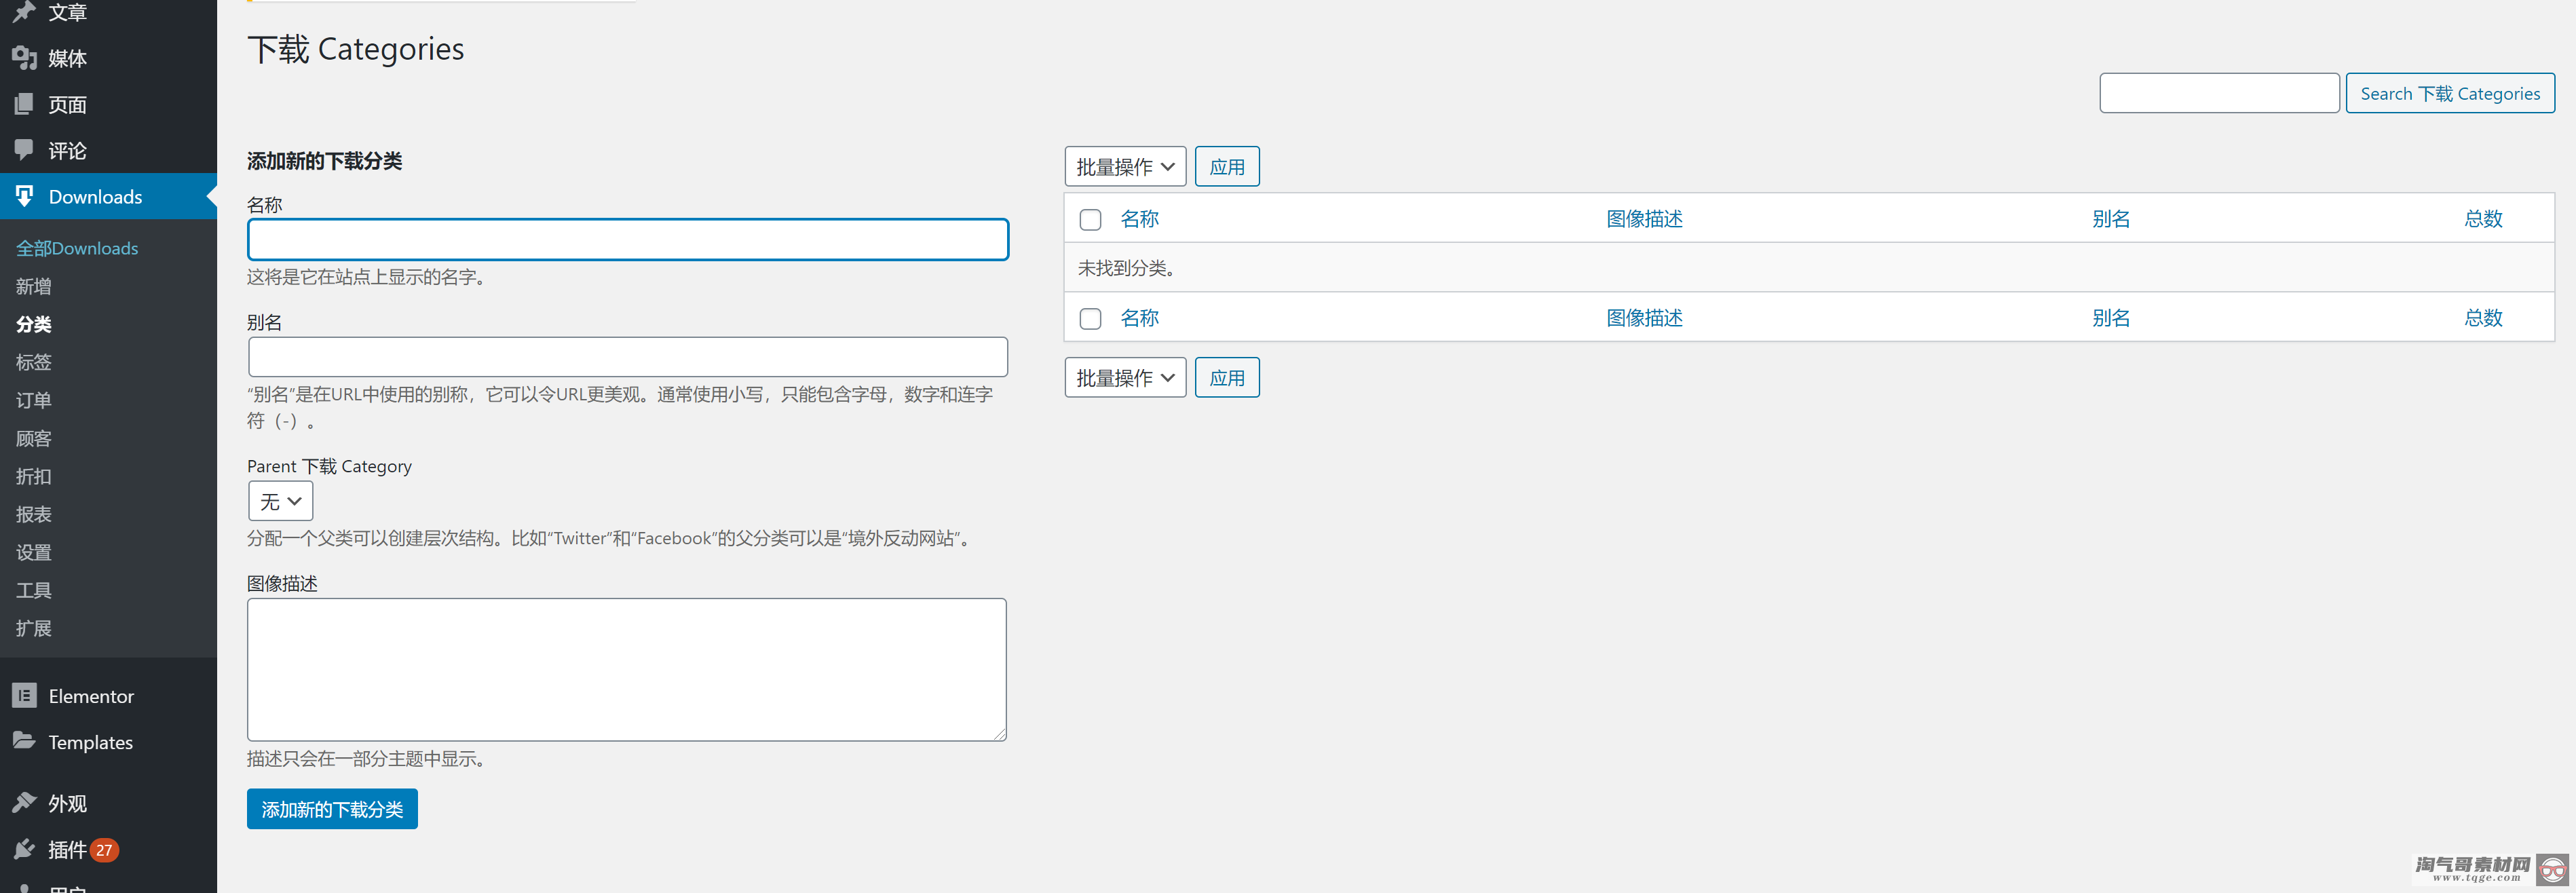Open 顾客 customers submenu
The image size is (2576, 893).
tap(34, 438)
